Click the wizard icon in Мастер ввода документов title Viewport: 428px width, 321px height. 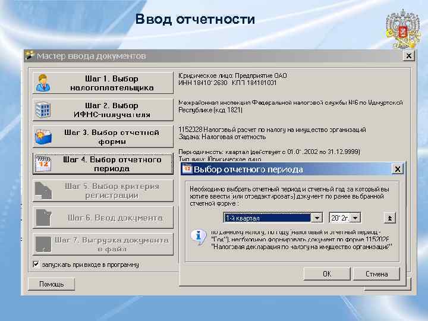coord(30,55)
